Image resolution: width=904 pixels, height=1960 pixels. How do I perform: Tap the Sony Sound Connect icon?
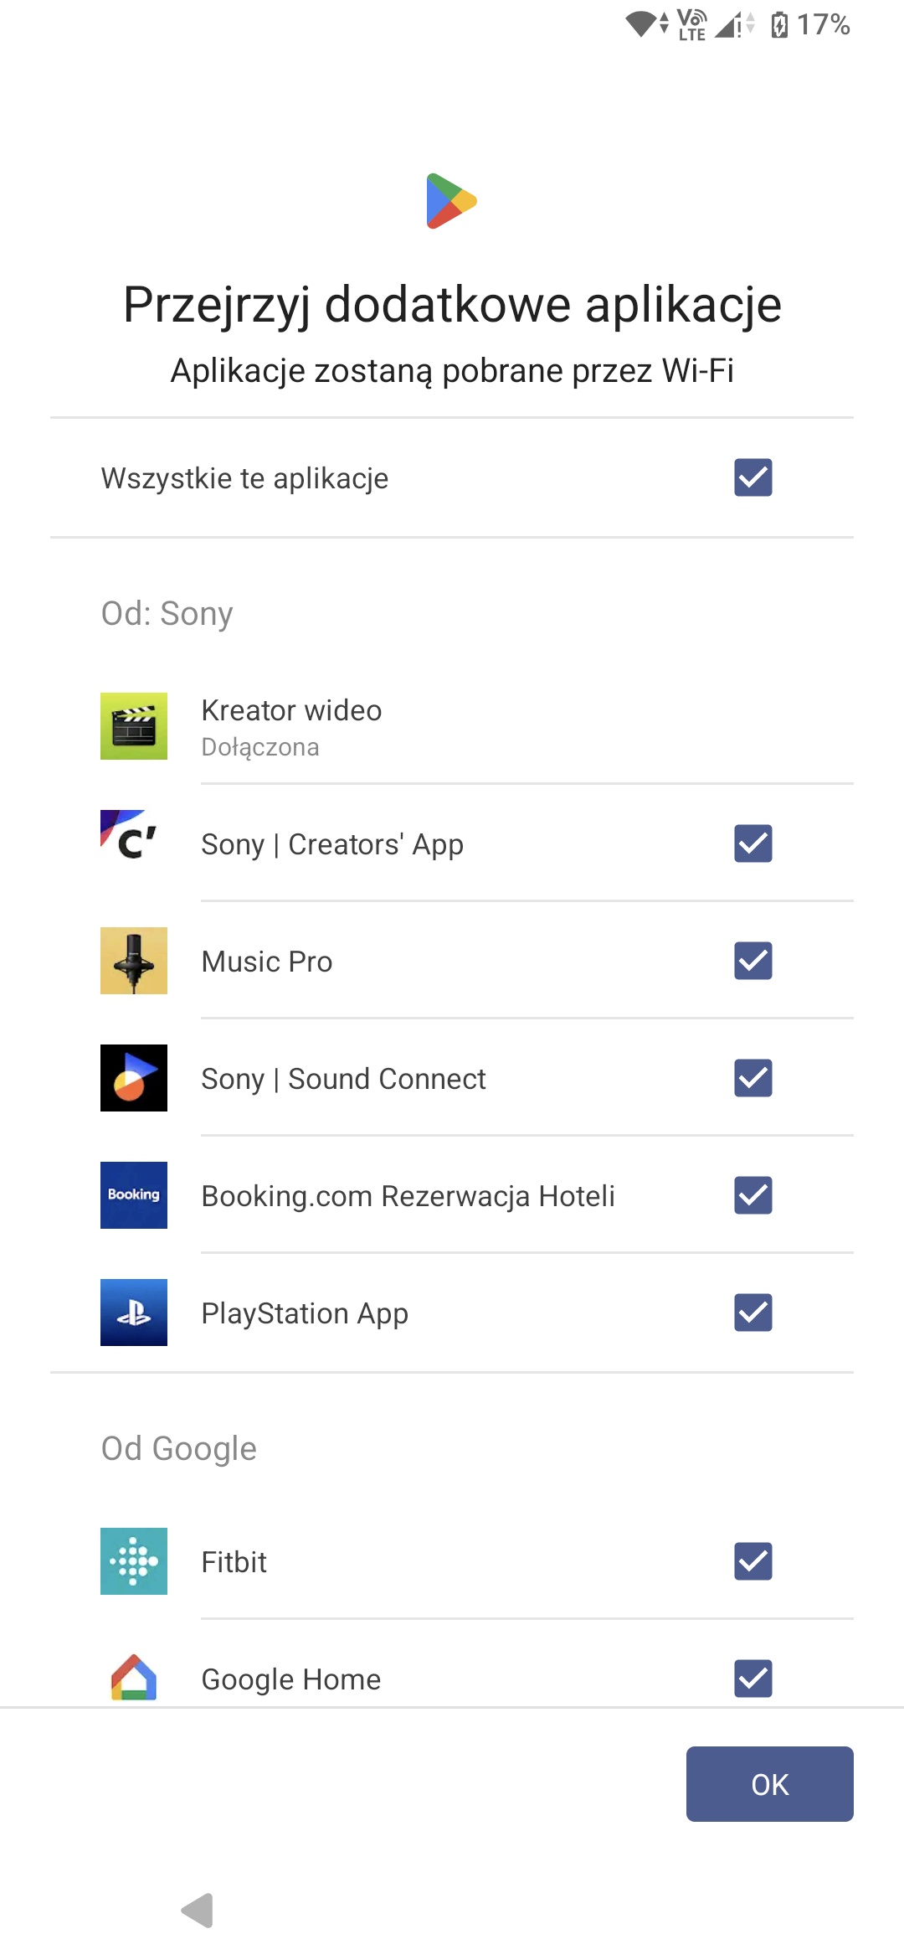[134, 1078]
